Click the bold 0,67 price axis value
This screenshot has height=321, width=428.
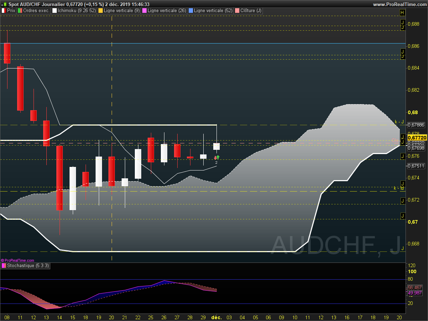[412, 222]
